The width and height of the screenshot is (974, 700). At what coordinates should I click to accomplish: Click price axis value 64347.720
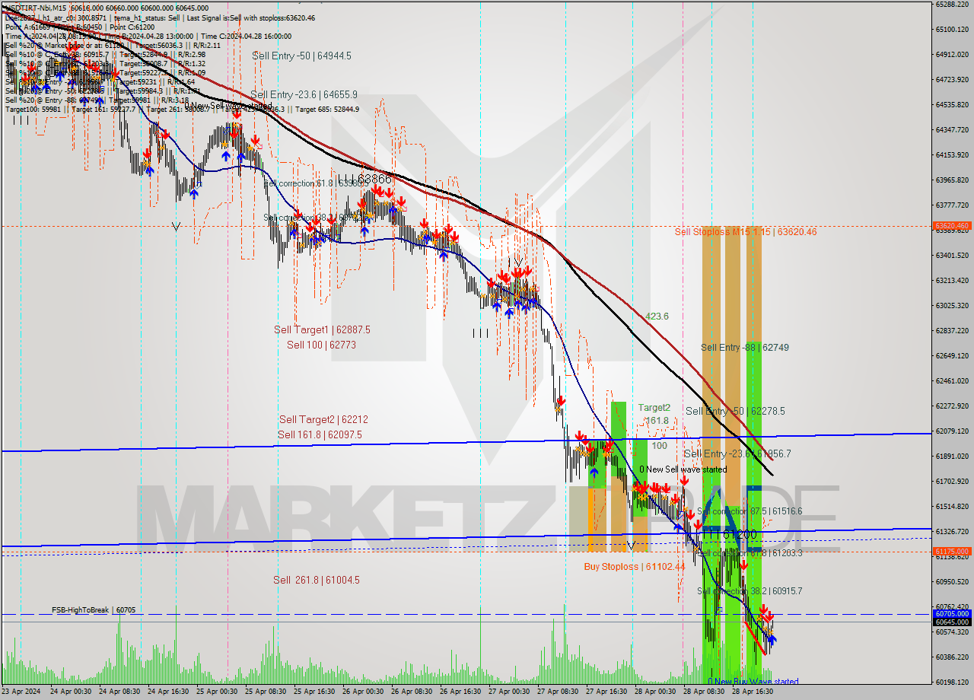point(952,129)
